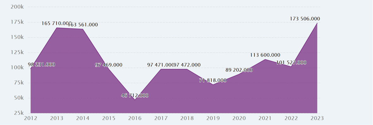Screen dimensions: 373x125
Task: Click the 2017 x-axis label
Action: pos(161,118)
